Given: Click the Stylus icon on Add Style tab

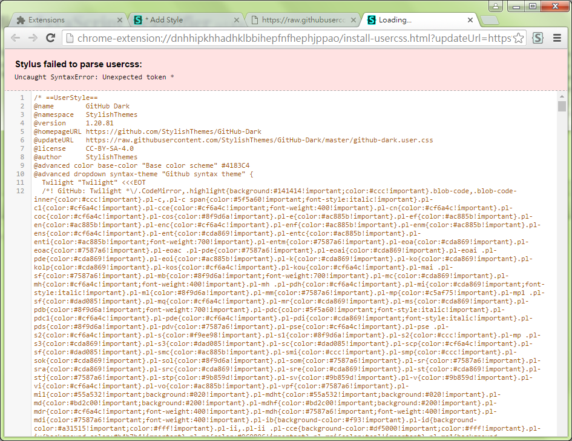Looking at the screenshot, I should pos(138,20).
